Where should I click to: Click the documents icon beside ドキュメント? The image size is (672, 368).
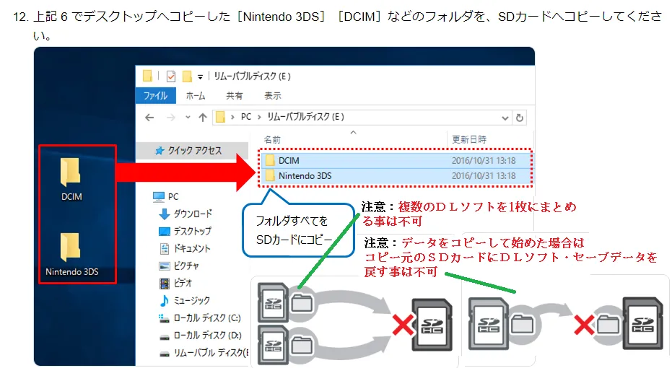tap(164, 248)
